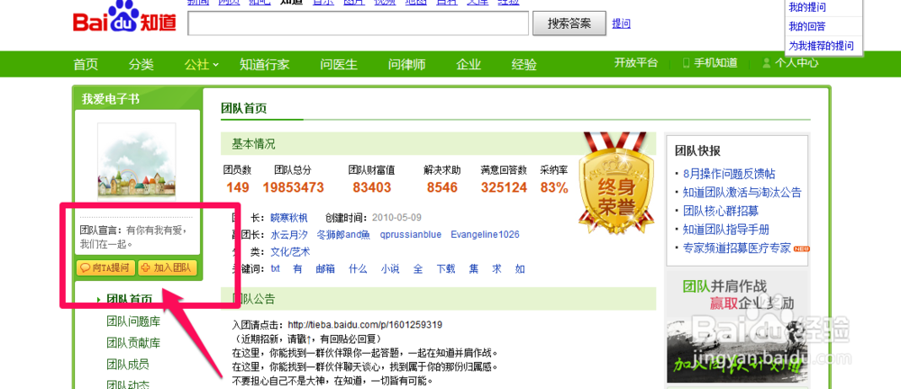
Task: Click the 搜索答案 button
Action: tap(569, 23)
